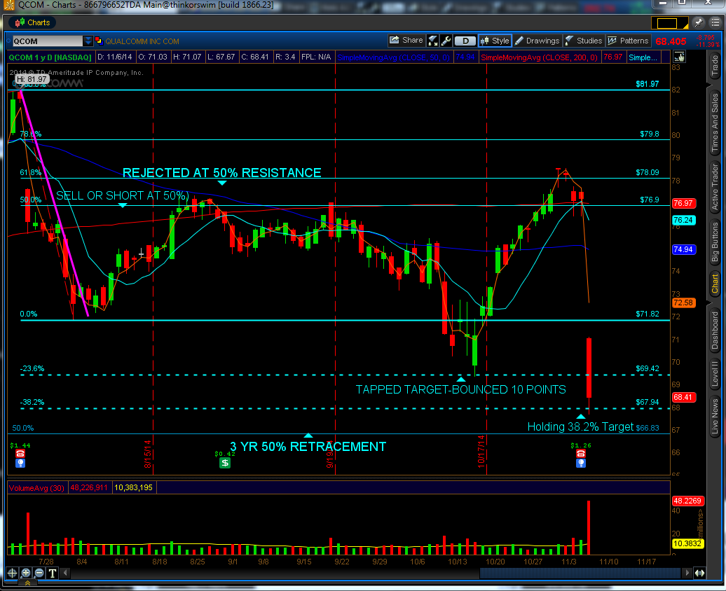Click the pin window icon
726x591 pixels.
point(698,22)
